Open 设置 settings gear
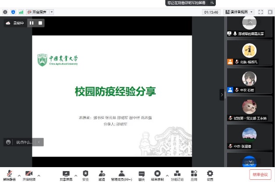 pyautogui.click(x=210, y=175)
